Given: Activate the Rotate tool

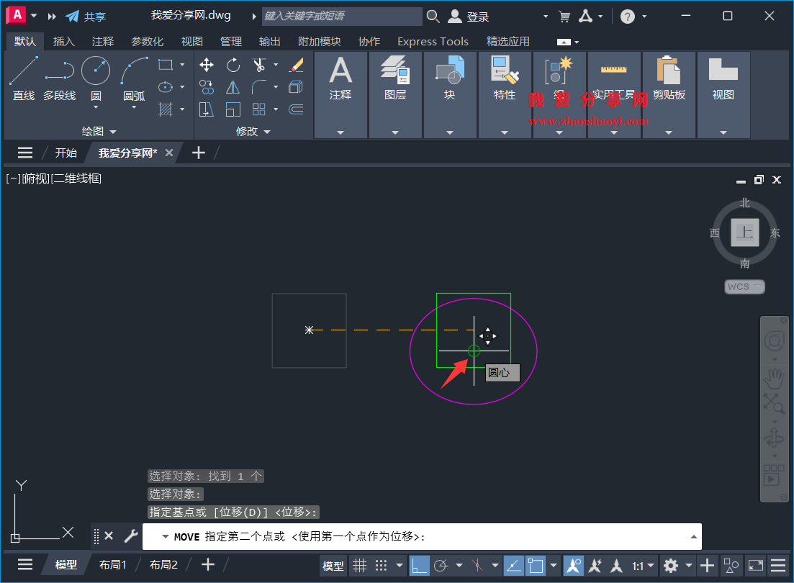Looking at the screenshot, I should click(233, 65).
